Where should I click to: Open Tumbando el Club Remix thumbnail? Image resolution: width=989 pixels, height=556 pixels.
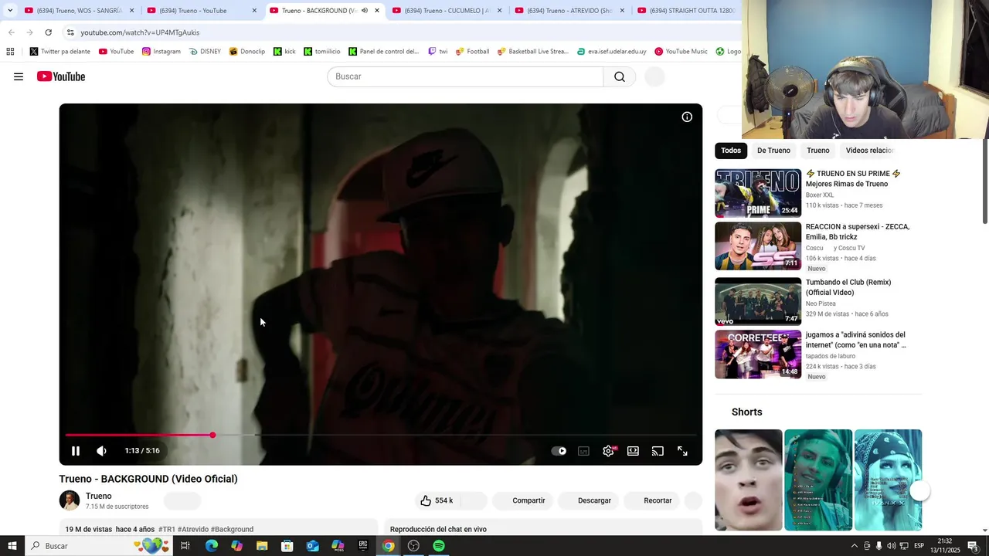tap(758, 302)
